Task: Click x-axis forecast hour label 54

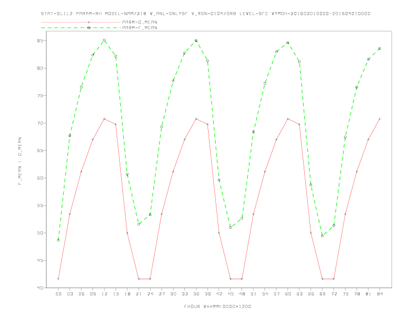Action: pyautogui.click(x=265, y=294)
